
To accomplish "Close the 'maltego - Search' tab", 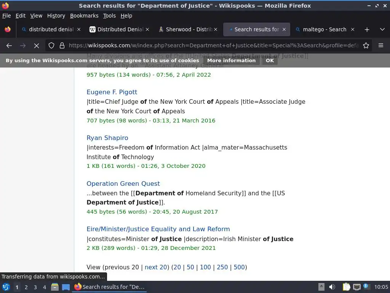I will pos(352,29).
